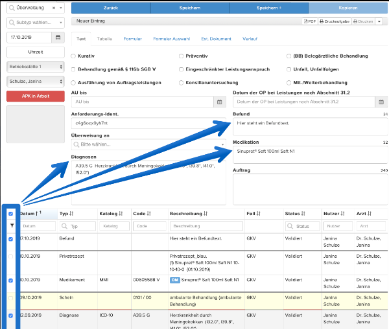Open the Verlauf tab
Image resolution: width=389 pixels, height=329 pixels.
tap(250, 39)
